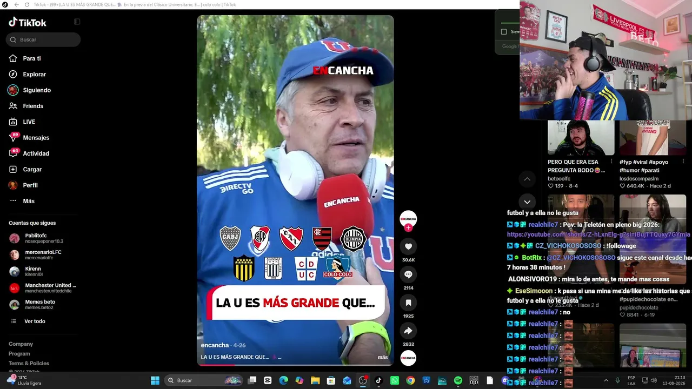Click the taskbar Buscar search box
The height and width of the screenshot is (389, 692).
coord(203,380)
